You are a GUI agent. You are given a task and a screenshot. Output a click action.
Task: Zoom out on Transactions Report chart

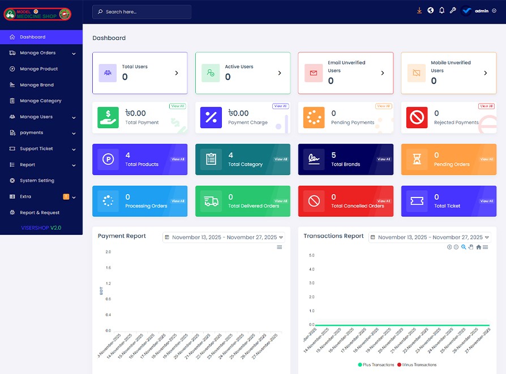[x=456, y=247]
